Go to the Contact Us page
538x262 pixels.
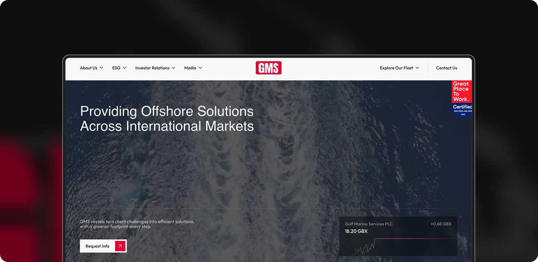coord(447,68)
